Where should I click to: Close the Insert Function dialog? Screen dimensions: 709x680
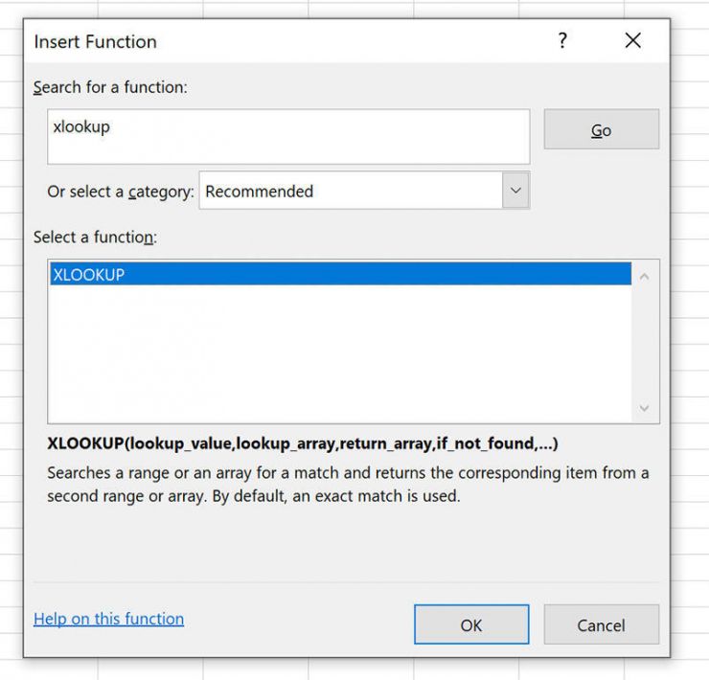(632, 41)
